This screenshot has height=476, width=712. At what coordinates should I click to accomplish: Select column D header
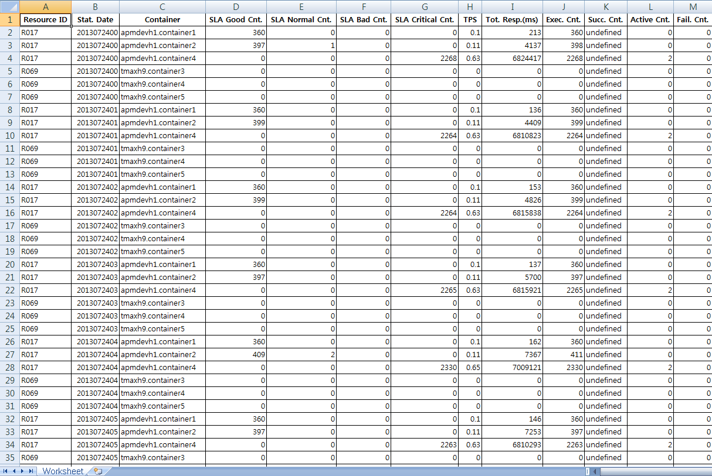(x=236, y=6)
